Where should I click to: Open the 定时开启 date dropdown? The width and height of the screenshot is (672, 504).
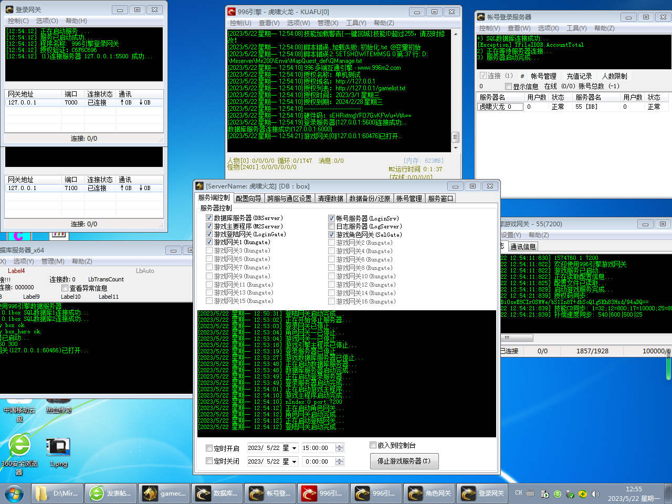[294, 448]
